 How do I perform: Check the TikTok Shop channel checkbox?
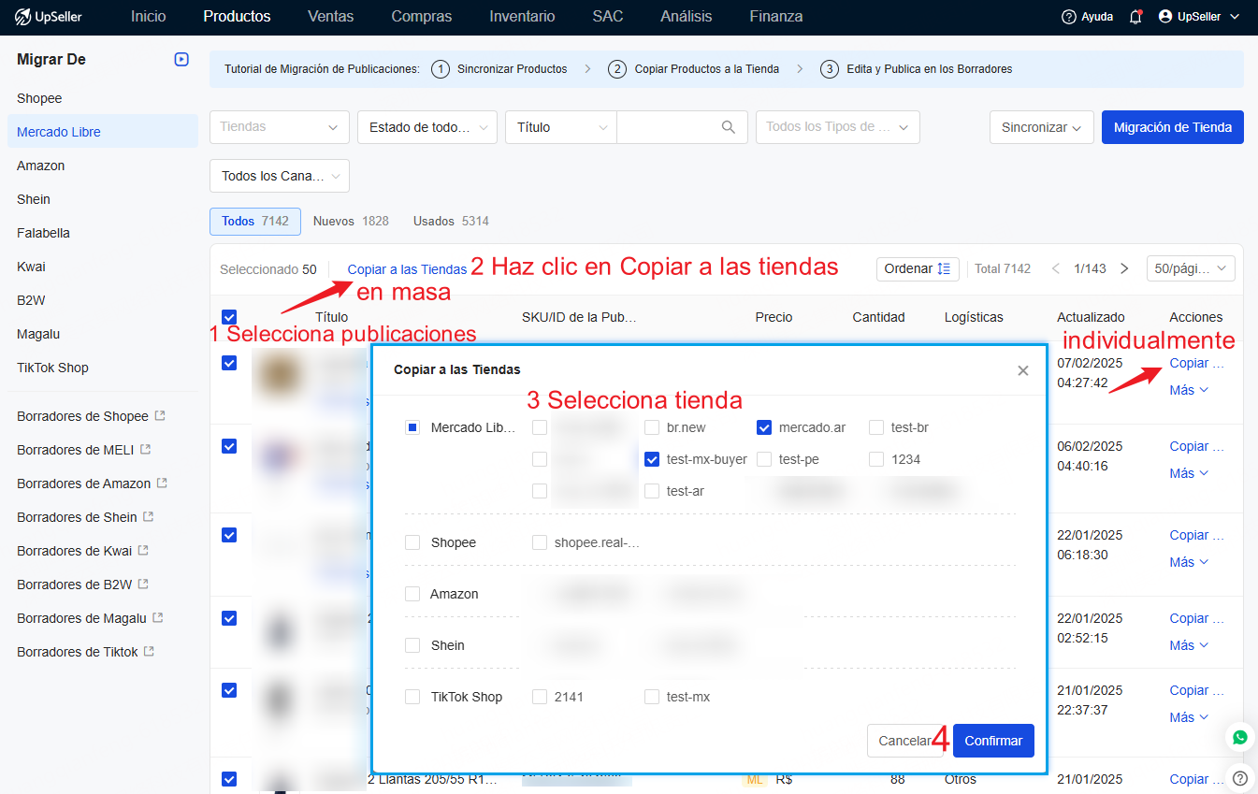[x=412, y=697]
